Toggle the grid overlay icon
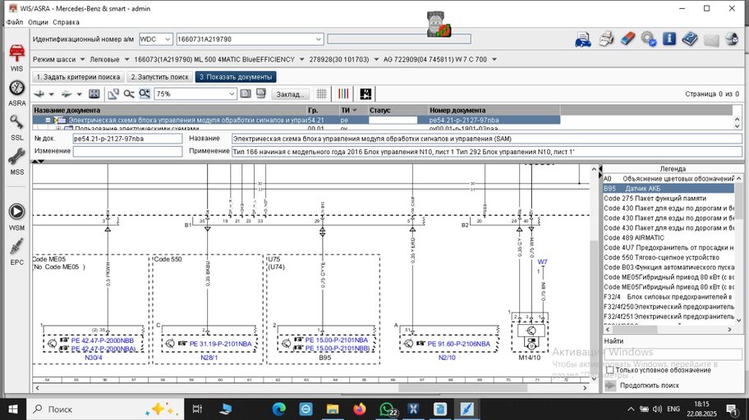This screenshot has width=749, height=420. pyautogui.click(x=321, y=94)
